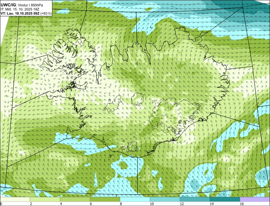Click the dark green 6–8 legend swatch
This screenshot has height=206, width=270.
click(x=105, y=199)
